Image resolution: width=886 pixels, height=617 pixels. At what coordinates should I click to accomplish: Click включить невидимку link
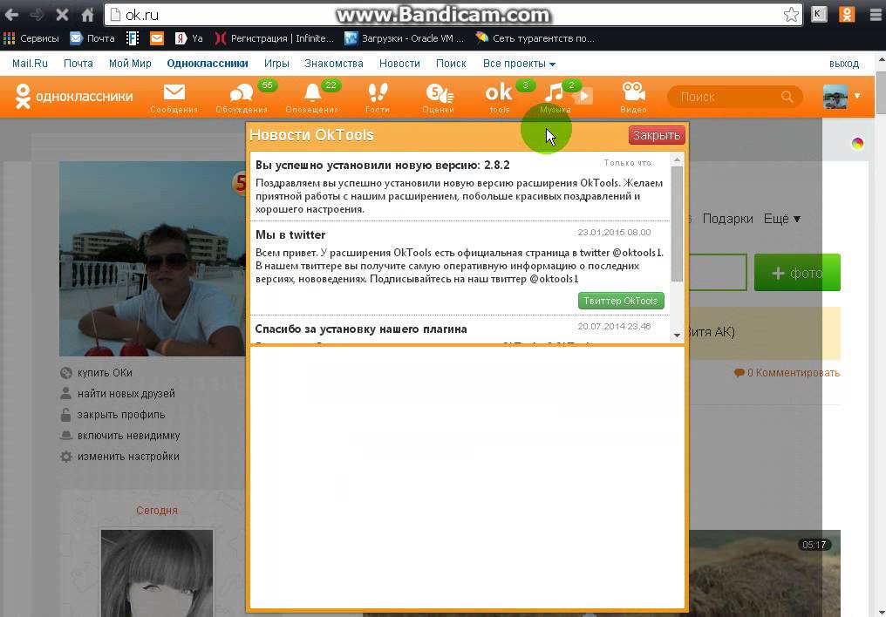128,435
